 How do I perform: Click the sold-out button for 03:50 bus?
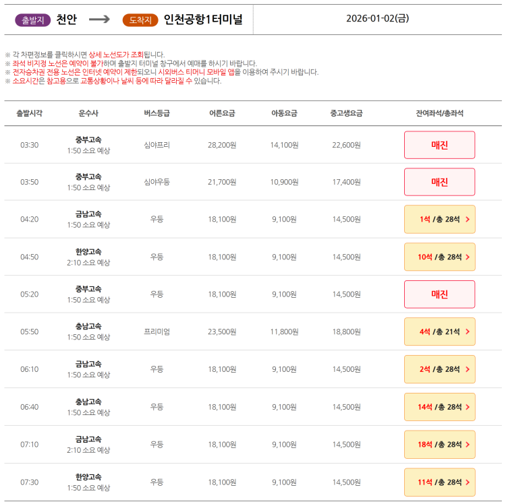point(439,182)
